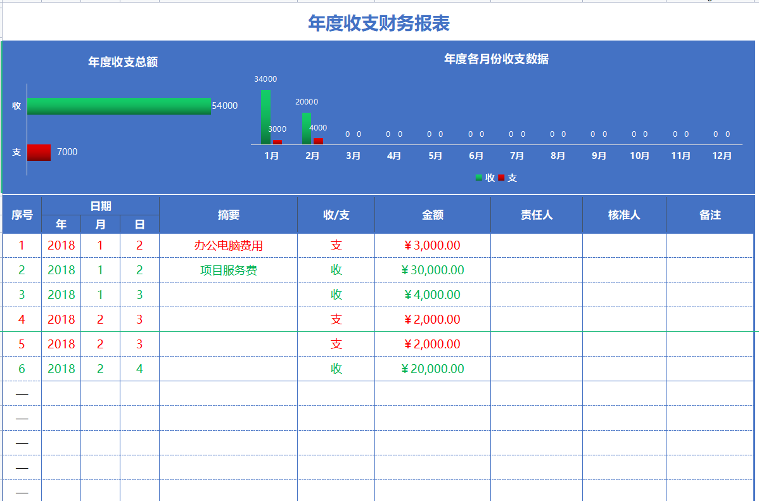Select the ¥30,000.00 amount cell
Image resolution: width=759 pixels, height=501 pixels.
pyautogui.click(x=433, y=269)
